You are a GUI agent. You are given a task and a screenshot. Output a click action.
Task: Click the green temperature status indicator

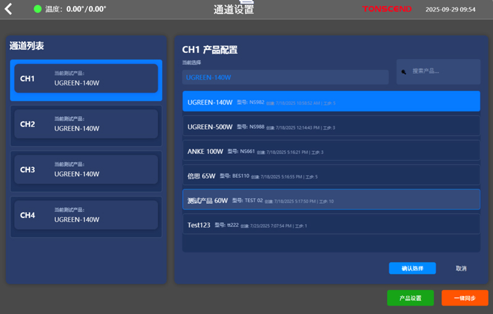click(38, 9)
